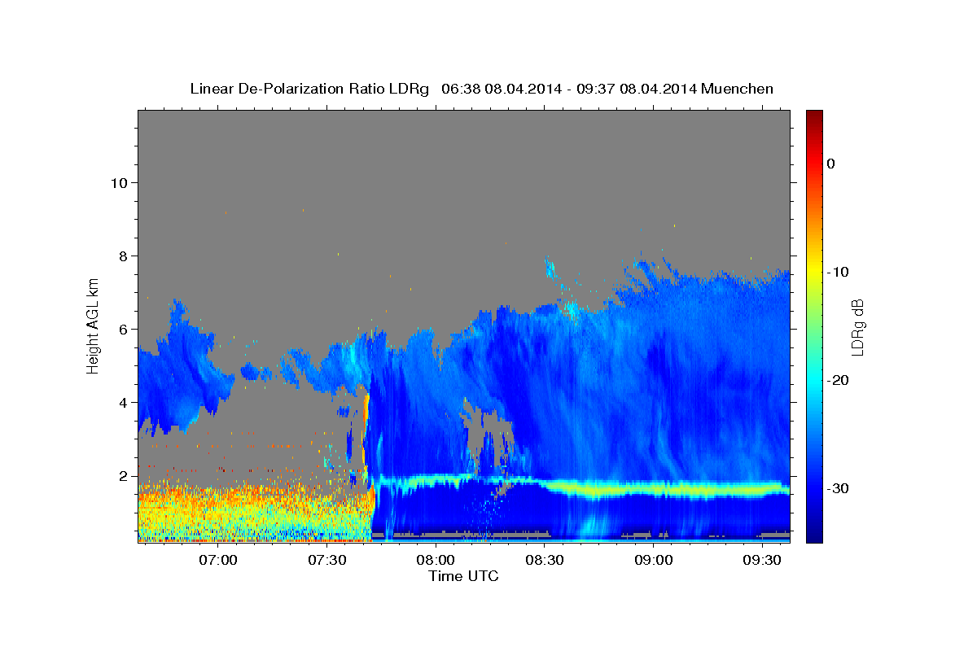Click the 'Time UTC' axis label

coord(463,576)
